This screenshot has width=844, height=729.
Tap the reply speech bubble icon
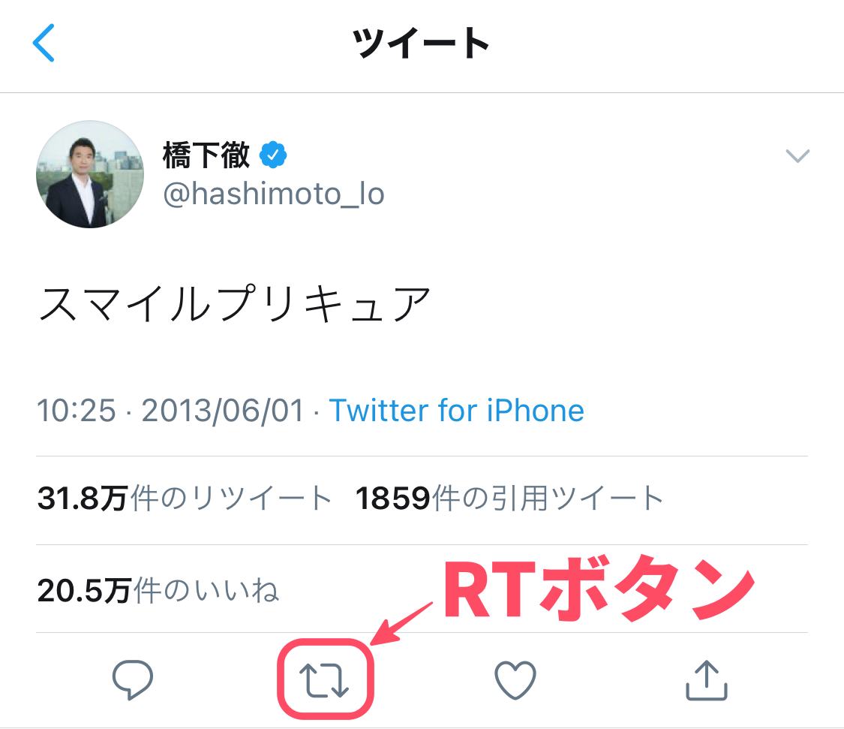click(x=132, y=679)
